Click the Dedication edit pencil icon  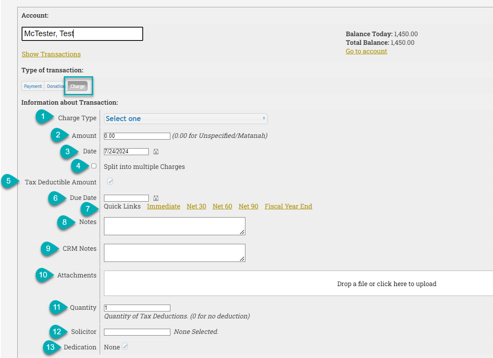tap(125, 346)
